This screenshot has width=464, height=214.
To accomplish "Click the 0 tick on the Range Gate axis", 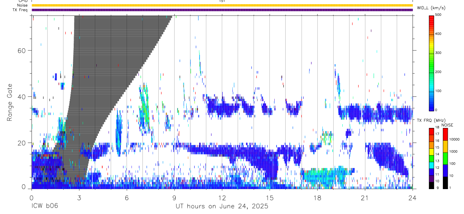I will pyautogui.click(x=23, y=187).
